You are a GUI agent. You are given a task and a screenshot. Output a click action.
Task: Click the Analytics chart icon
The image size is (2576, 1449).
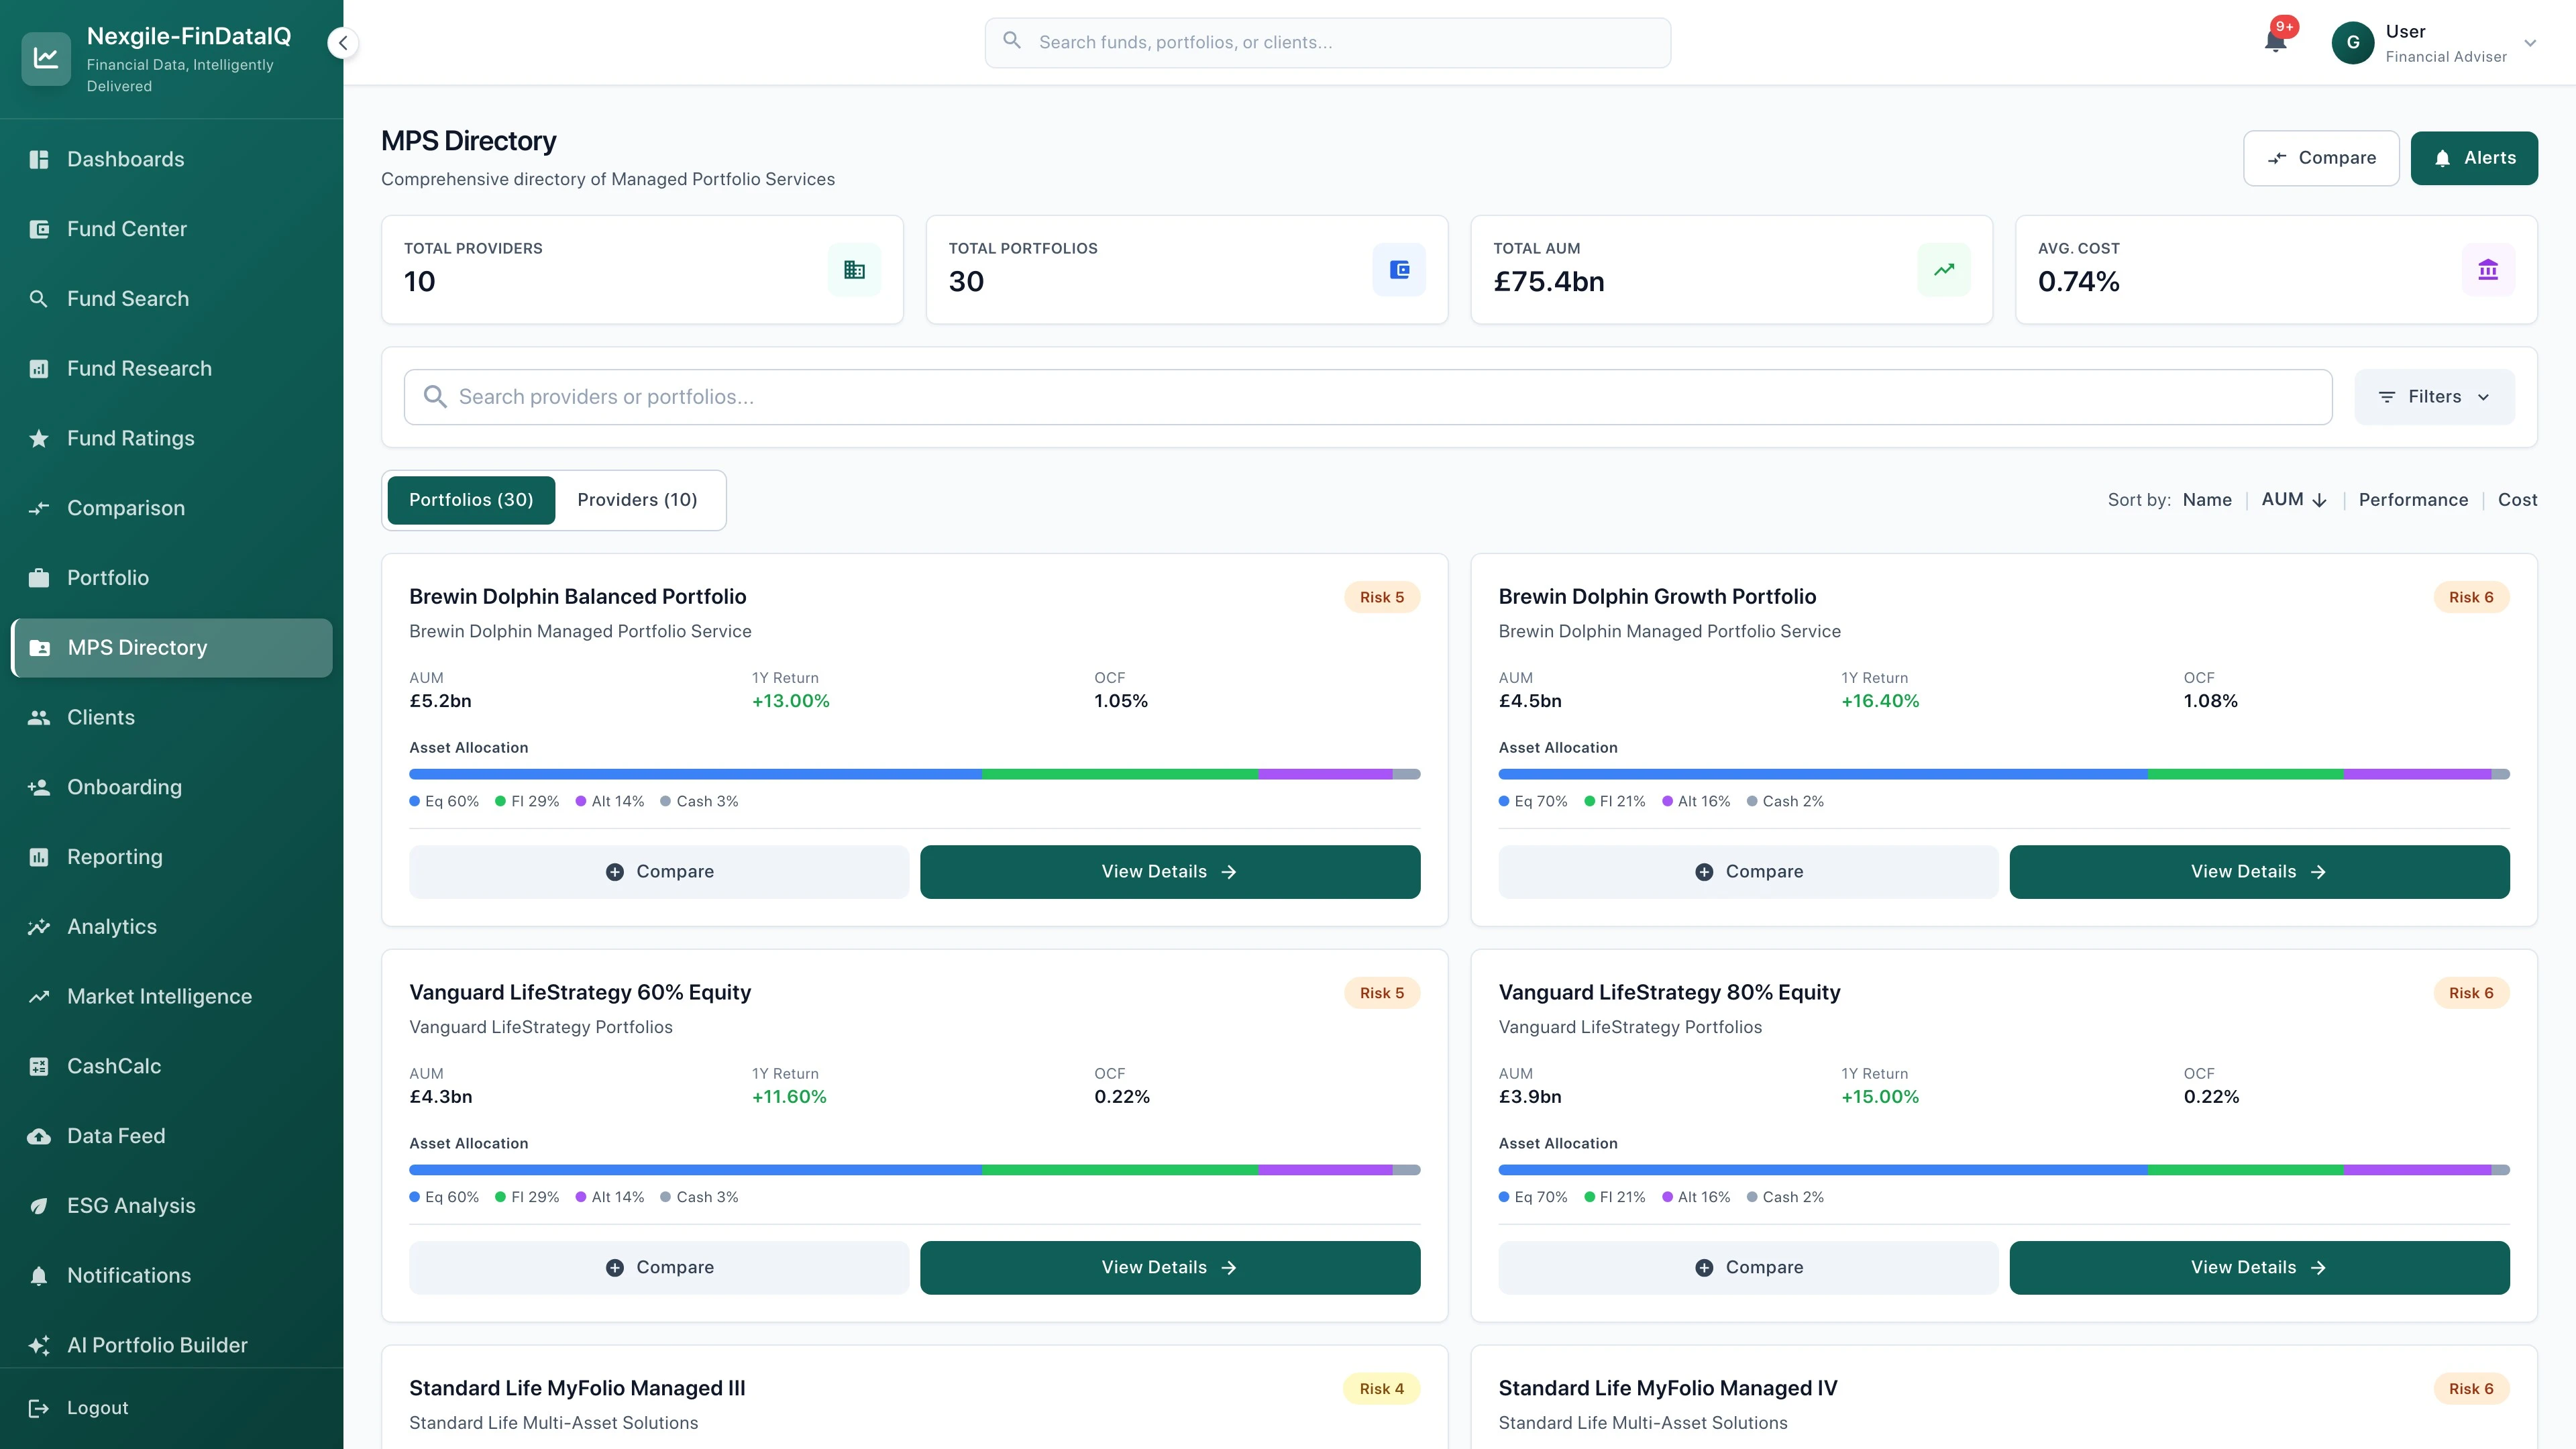tap(39, 926)
